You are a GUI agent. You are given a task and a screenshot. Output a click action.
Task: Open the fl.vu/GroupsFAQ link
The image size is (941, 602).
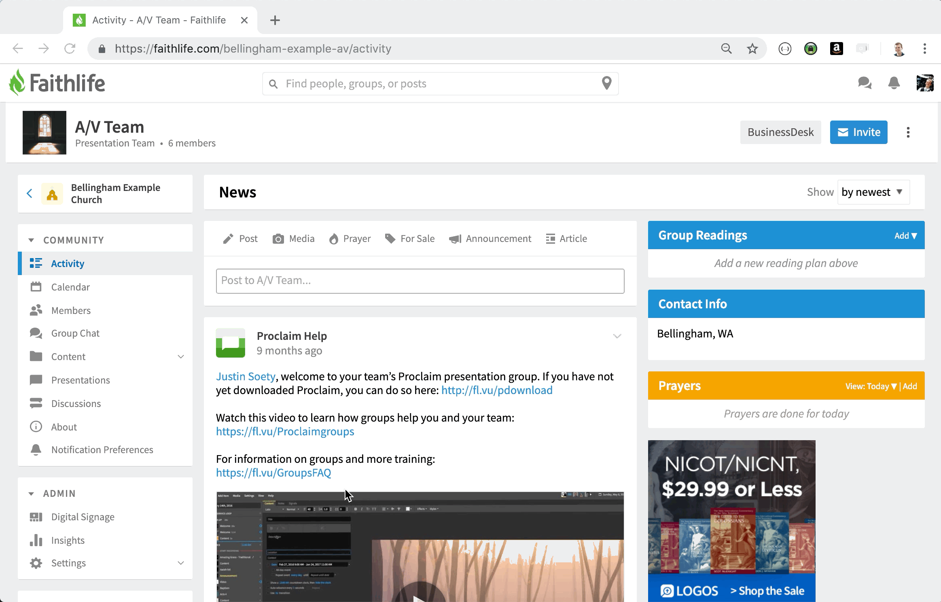coord(273,473)
